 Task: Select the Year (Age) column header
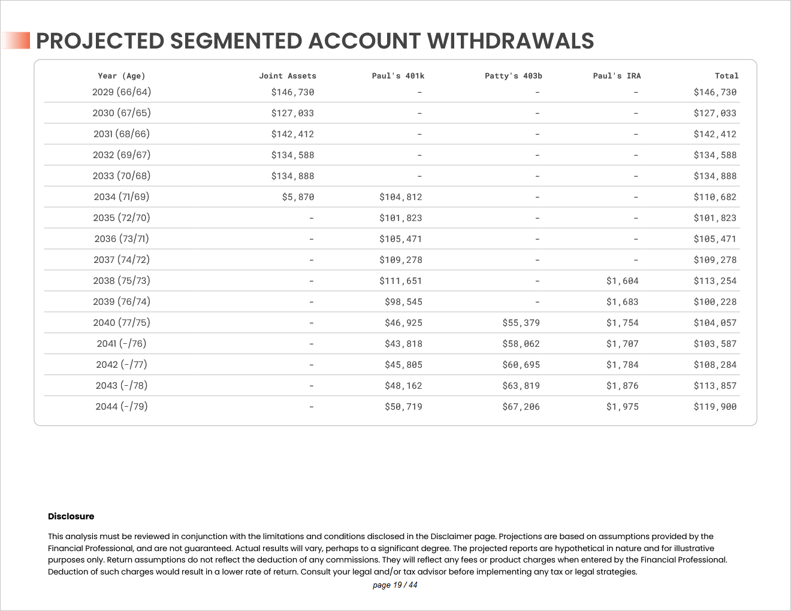122,76
